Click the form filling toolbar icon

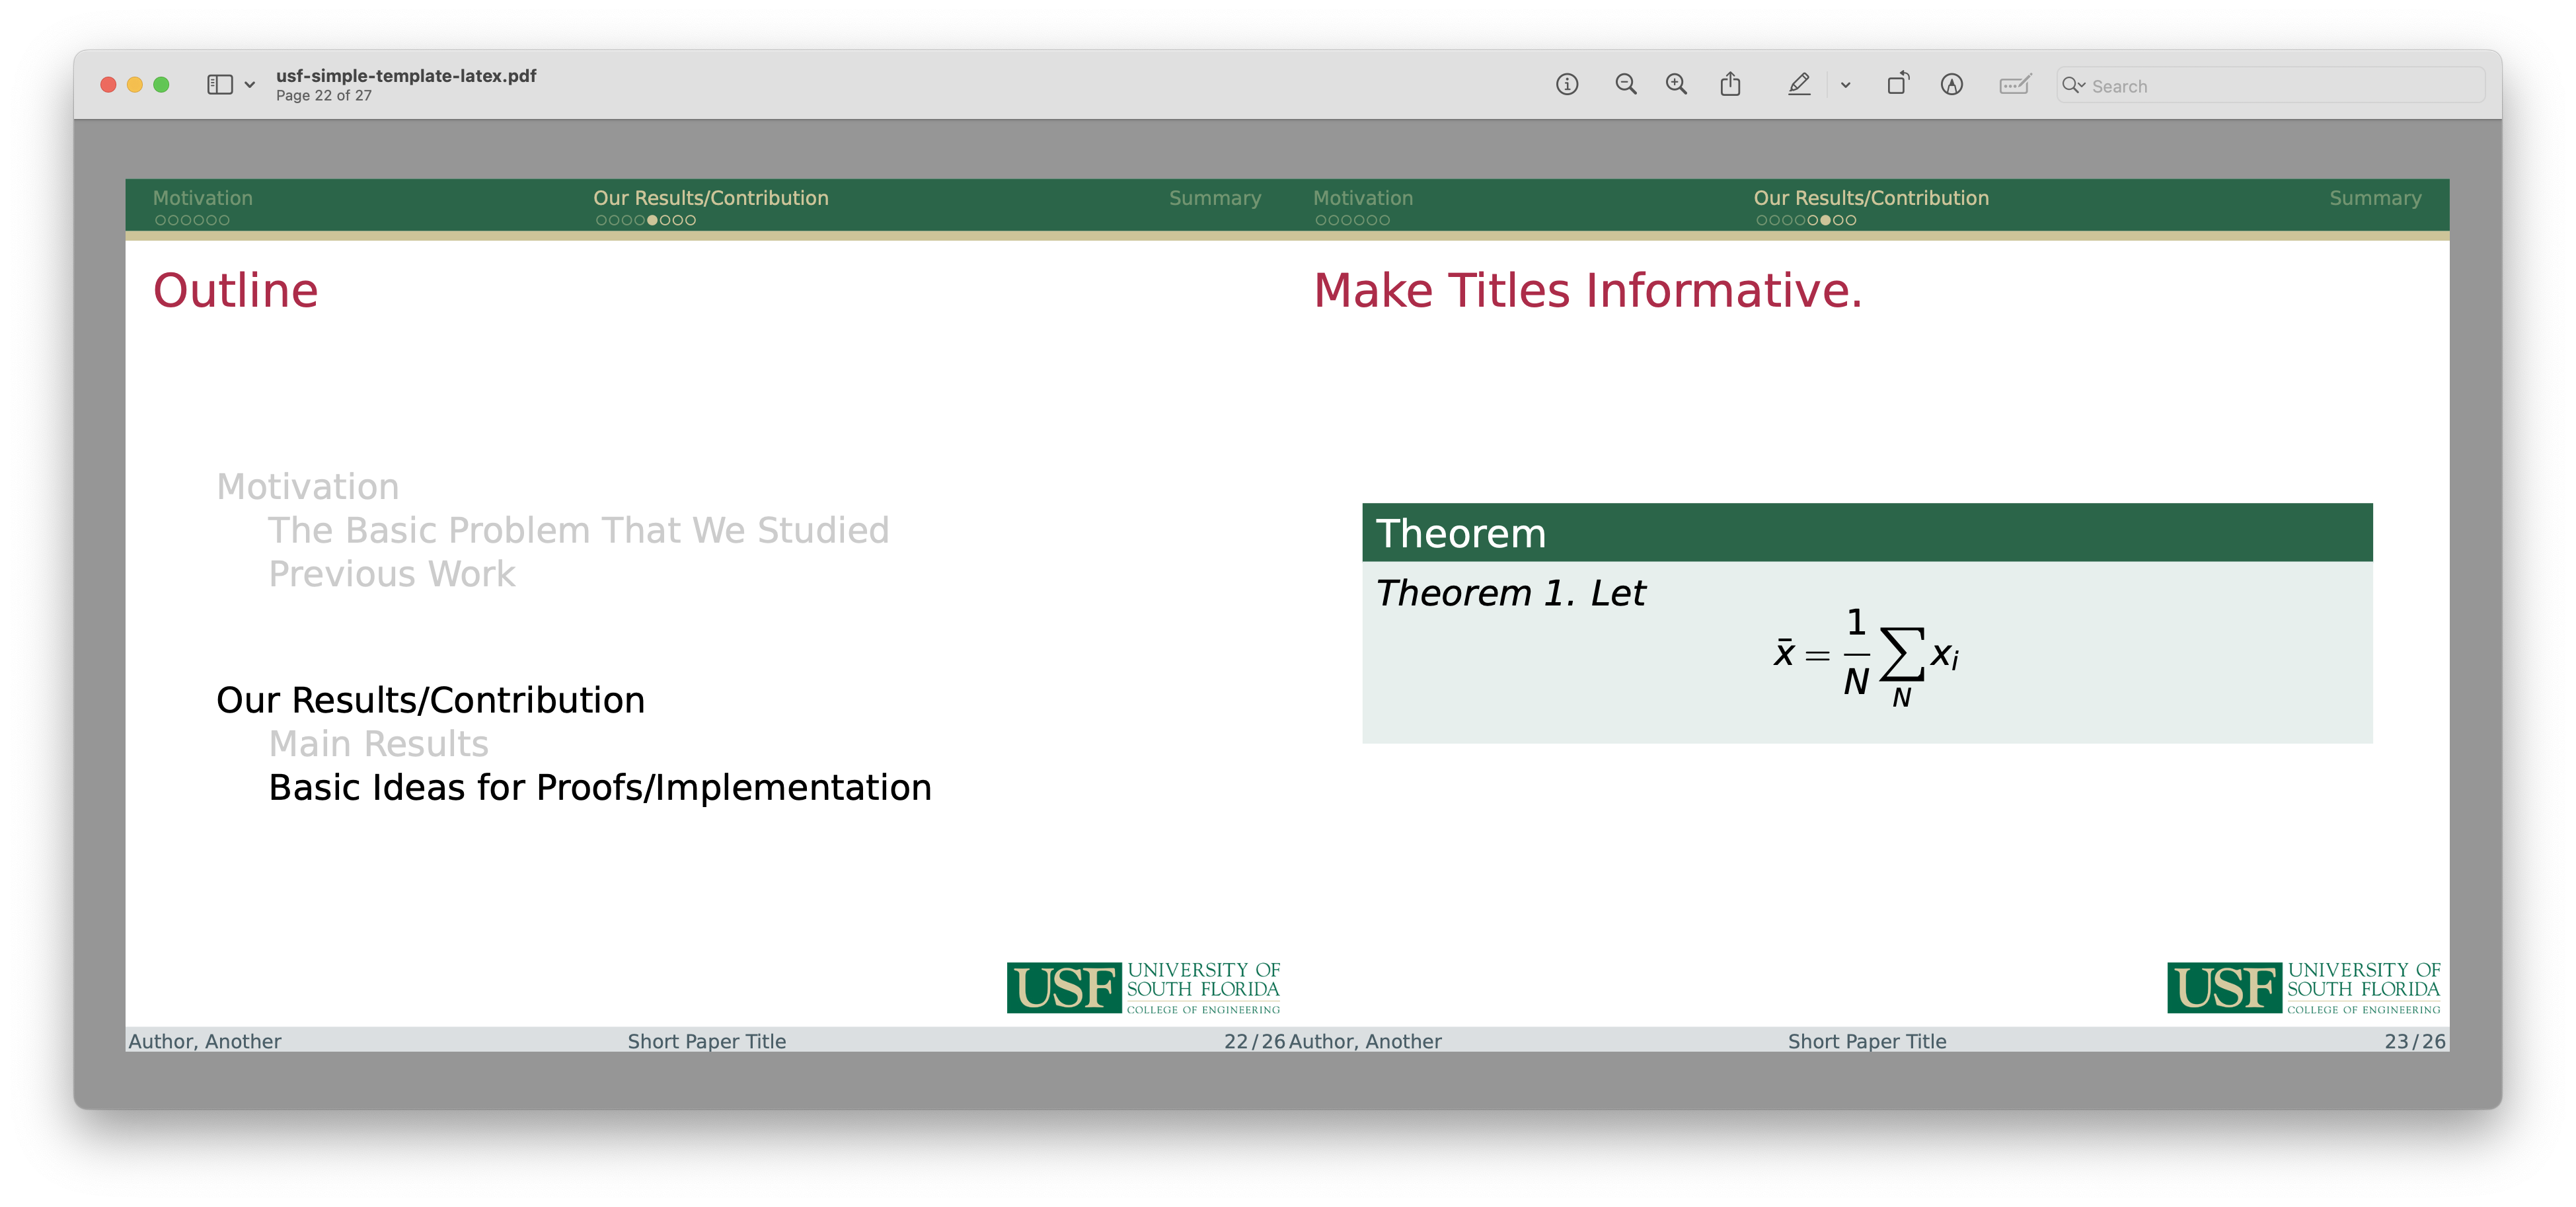tap(2014, 85)
